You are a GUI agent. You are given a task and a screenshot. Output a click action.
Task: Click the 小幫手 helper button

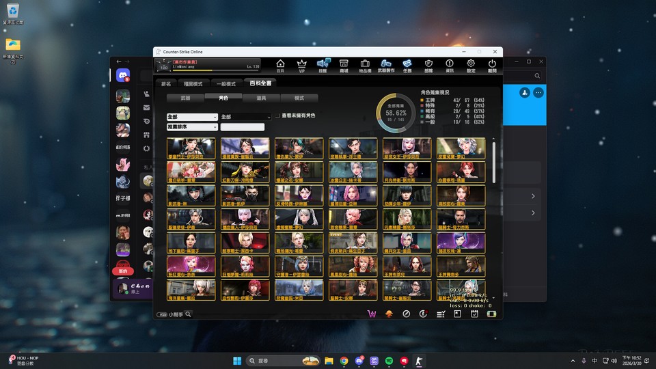(175, 314)
